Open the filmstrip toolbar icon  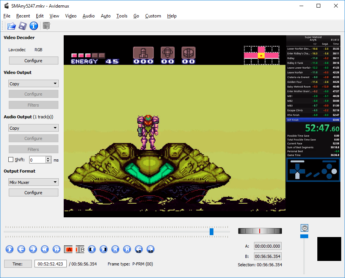[x=46, y=26]
